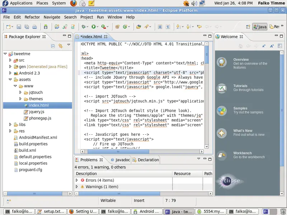Click Collapse All in Package Explorer

(x=53, y=46)
